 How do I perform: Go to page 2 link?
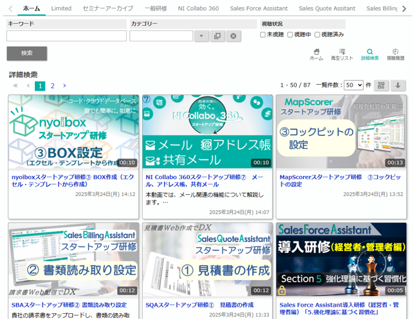[52, 85]
